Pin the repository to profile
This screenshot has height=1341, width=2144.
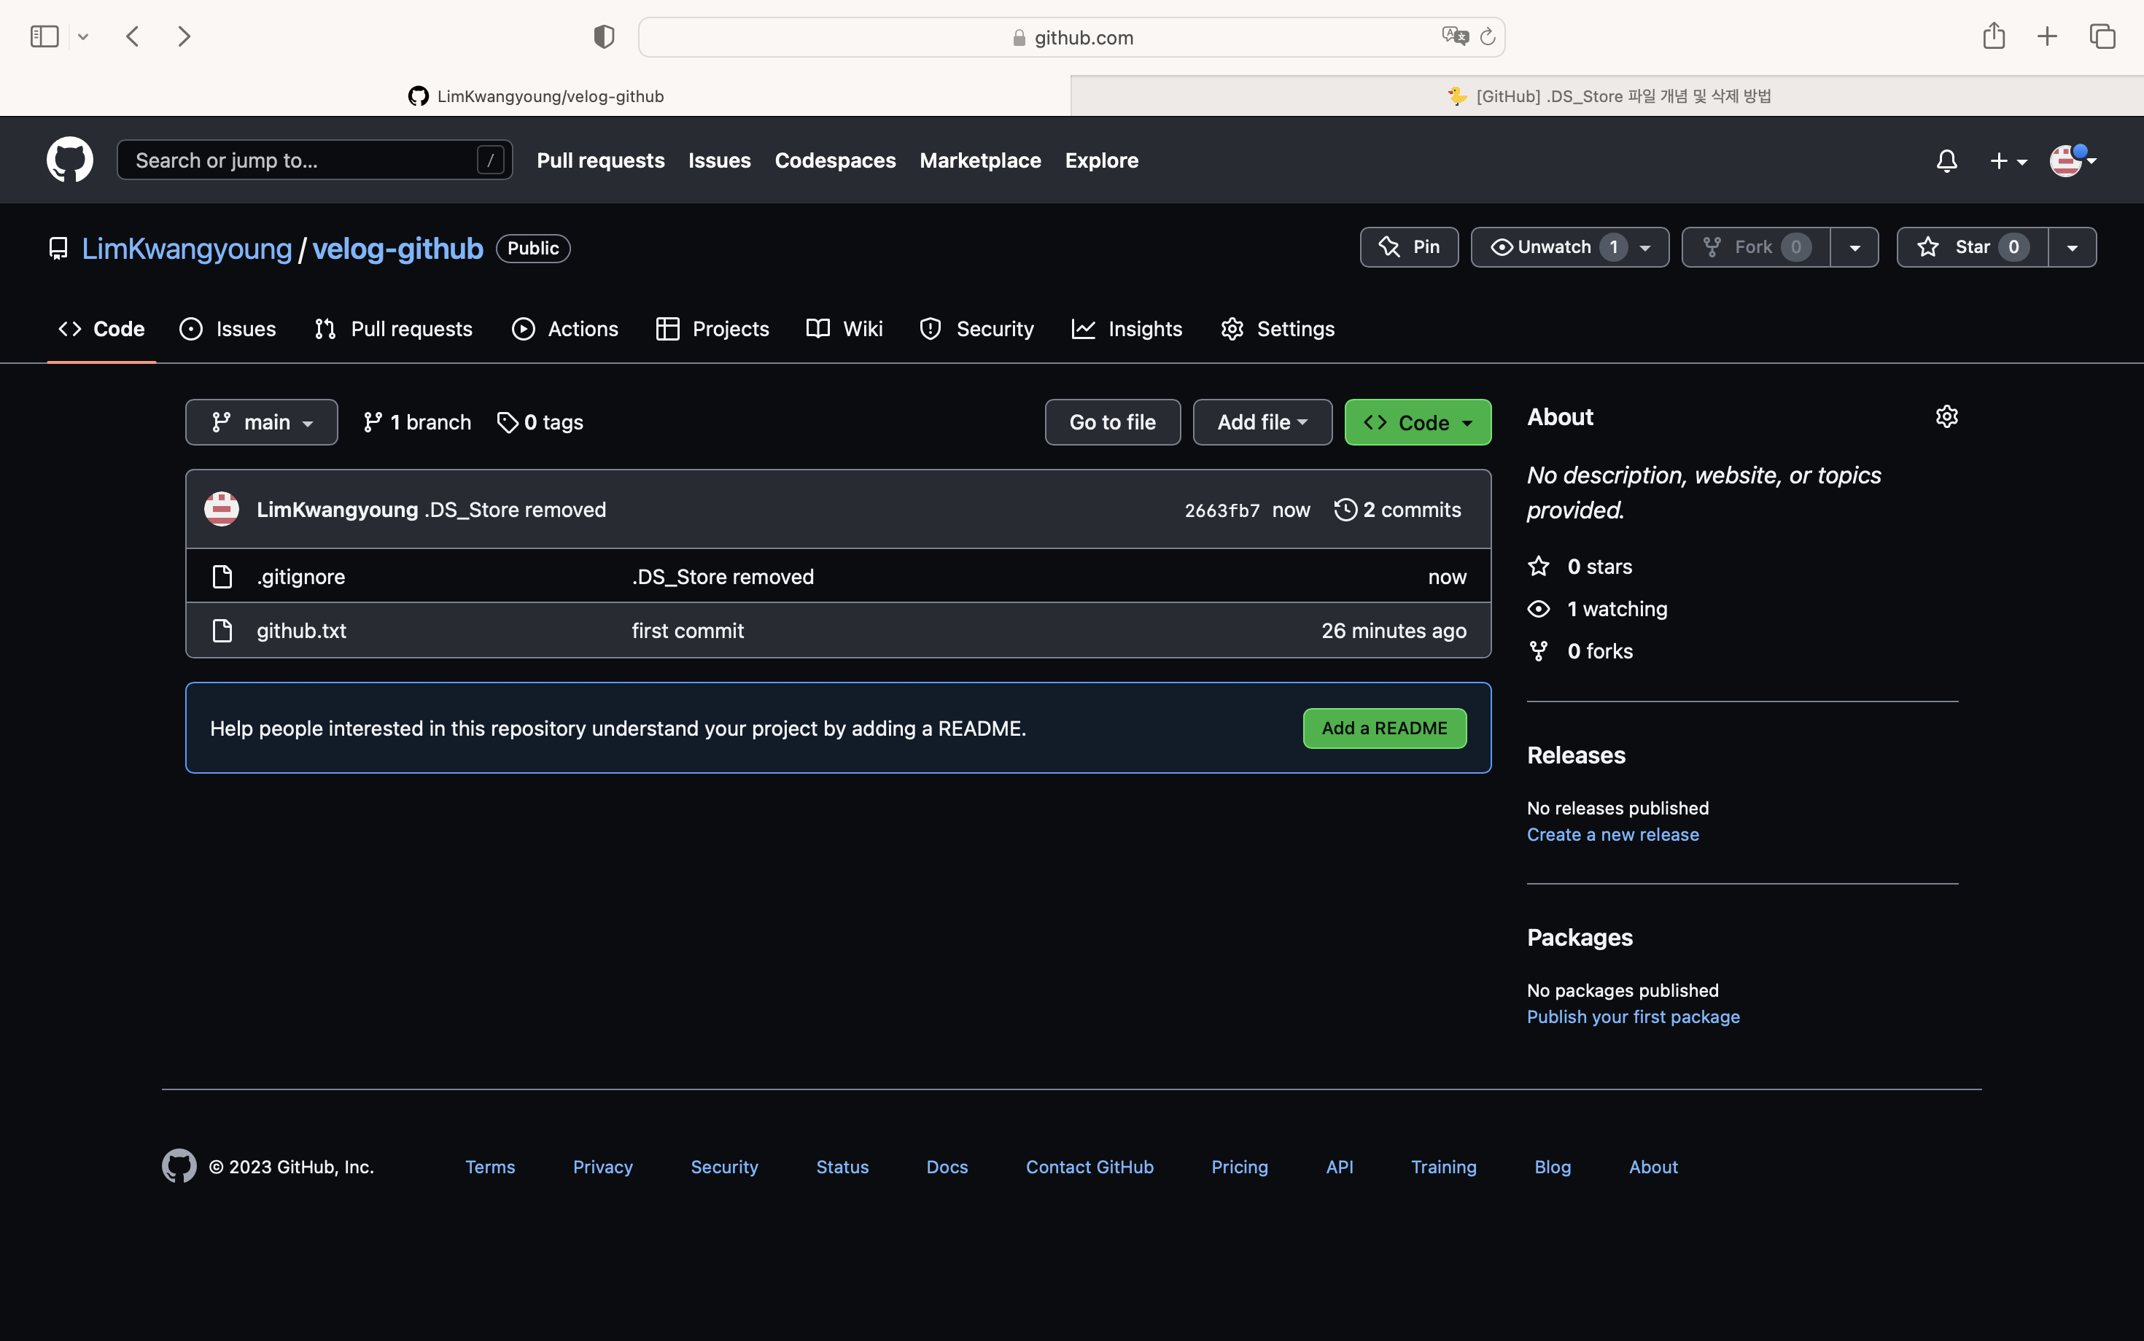point(1409,247)
